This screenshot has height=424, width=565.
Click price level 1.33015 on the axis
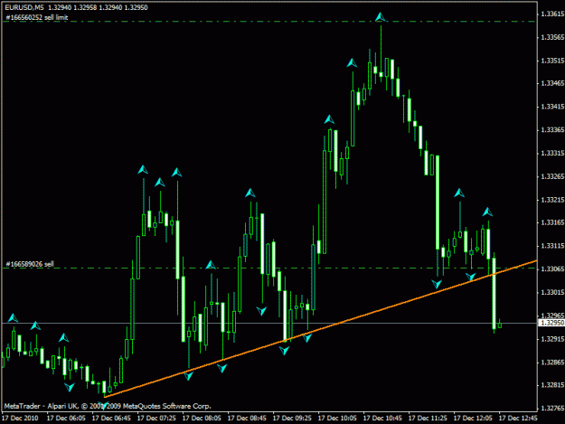[x=552, y=293]
